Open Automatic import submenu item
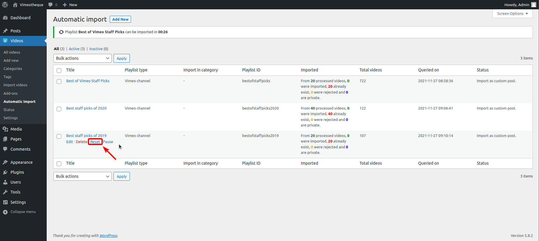This screenshot has width=539, height=241. [x=20, y=101]
